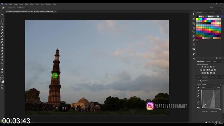Add a Black & White adjustment

(206, 70)
